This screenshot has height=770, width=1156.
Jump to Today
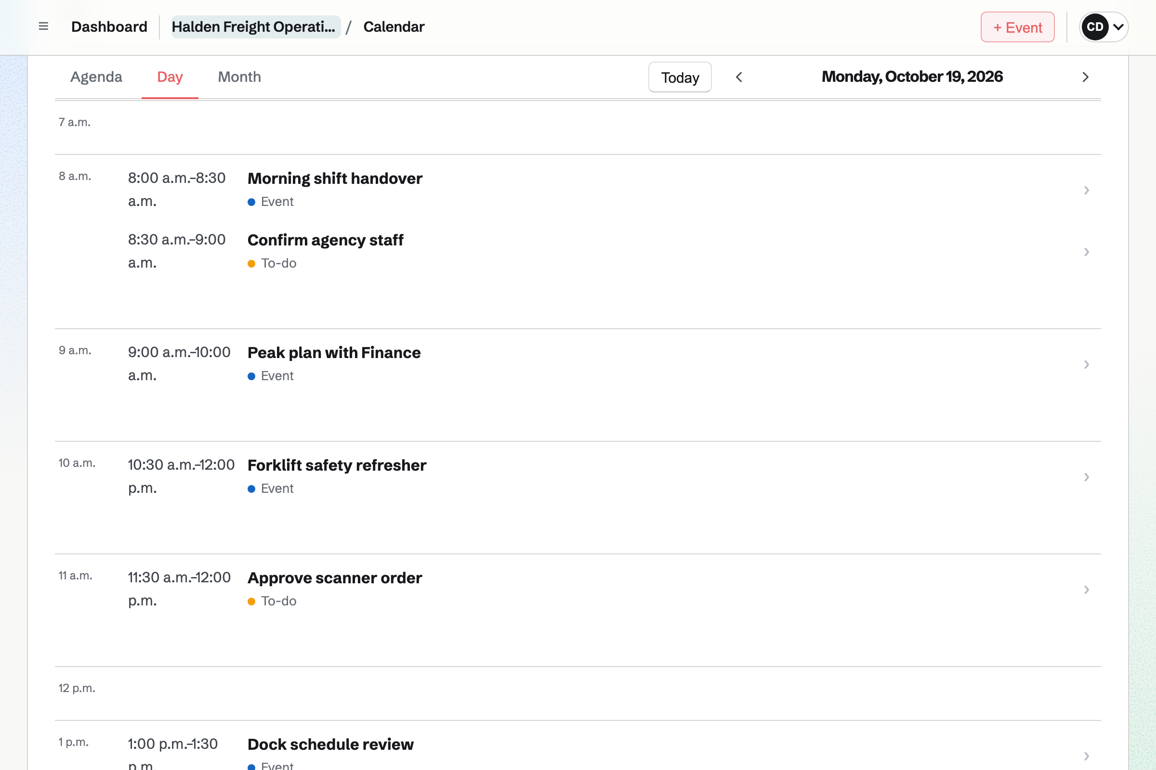pos(680,77)
